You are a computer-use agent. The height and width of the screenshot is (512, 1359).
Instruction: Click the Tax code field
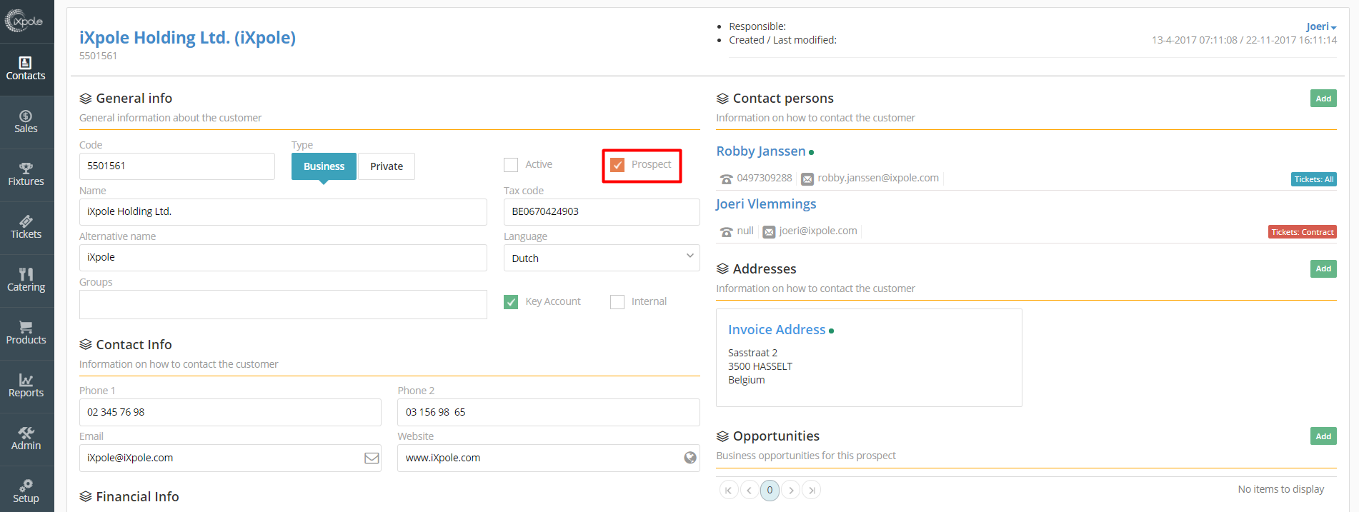pos(602,212)
